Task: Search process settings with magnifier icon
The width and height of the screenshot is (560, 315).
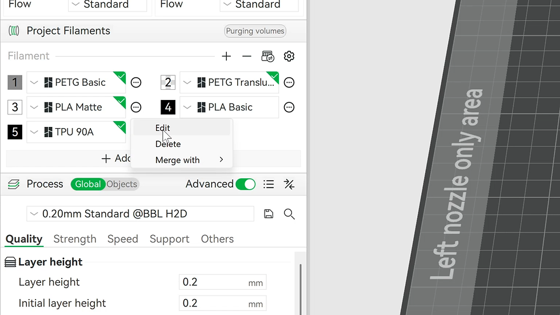Action: [289, 214]
